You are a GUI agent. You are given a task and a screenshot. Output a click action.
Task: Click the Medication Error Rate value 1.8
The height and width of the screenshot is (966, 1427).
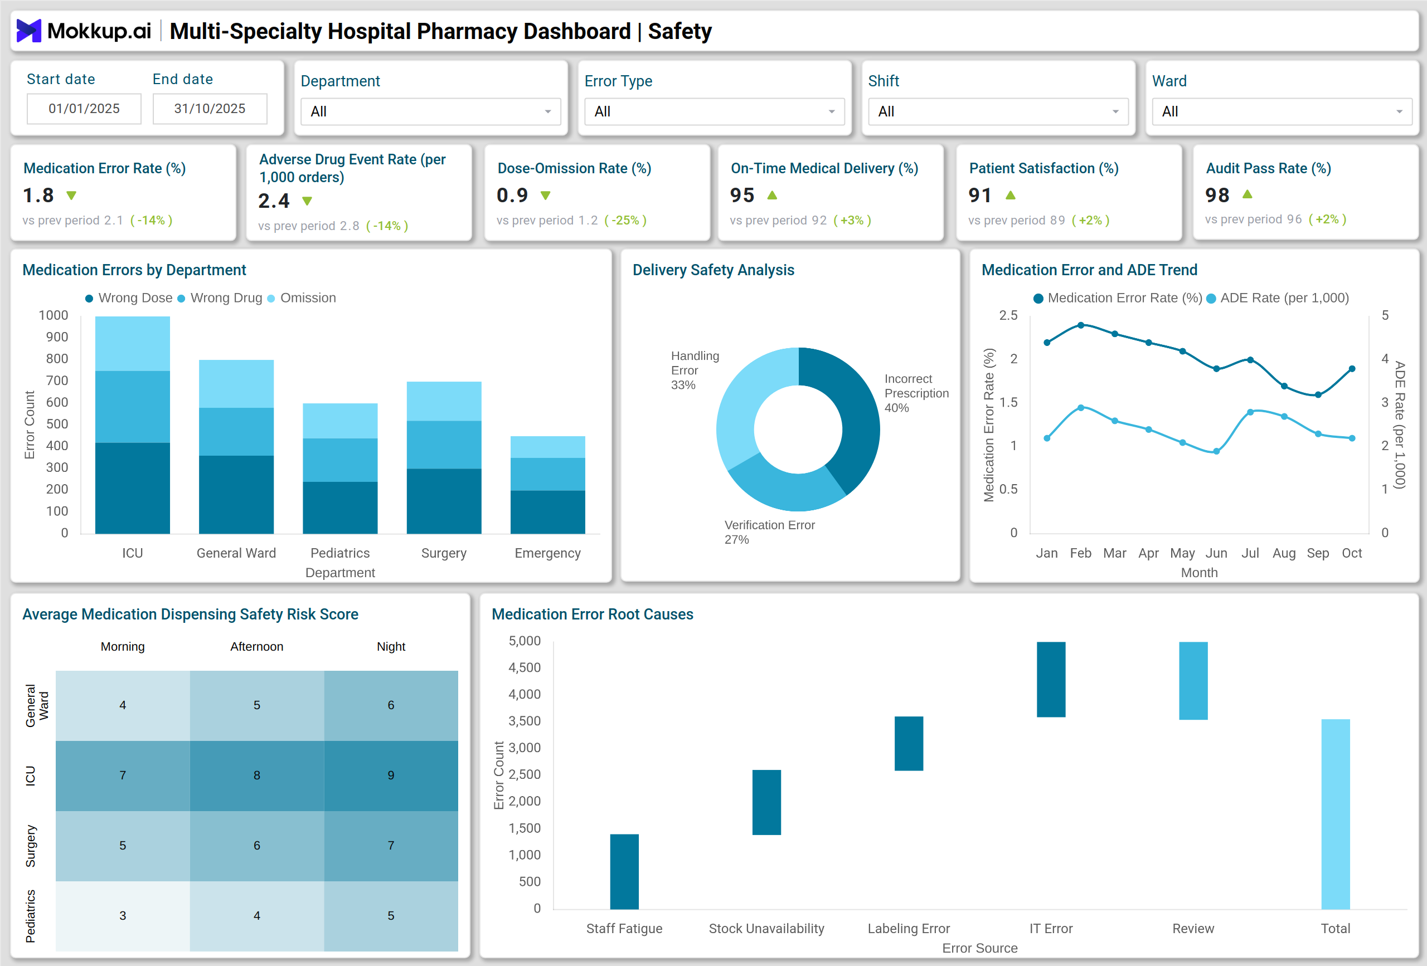click(x=38, y=195)
